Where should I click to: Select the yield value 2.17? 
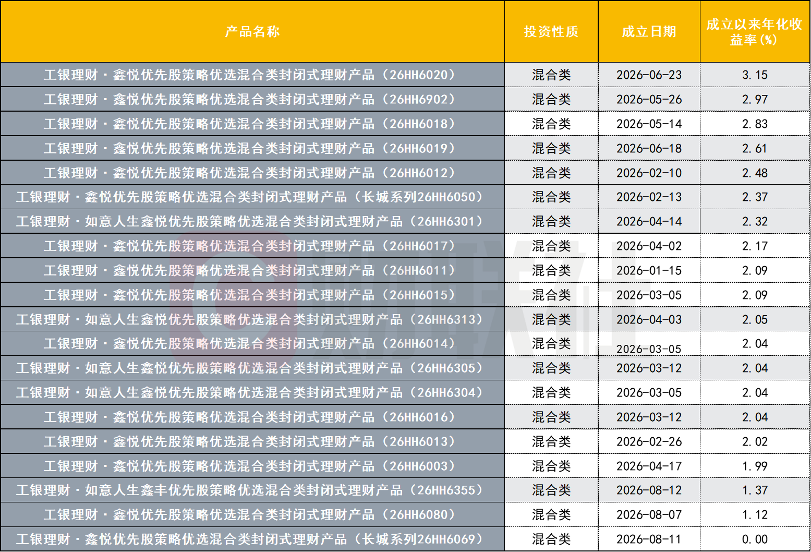(x=755, y=246)
